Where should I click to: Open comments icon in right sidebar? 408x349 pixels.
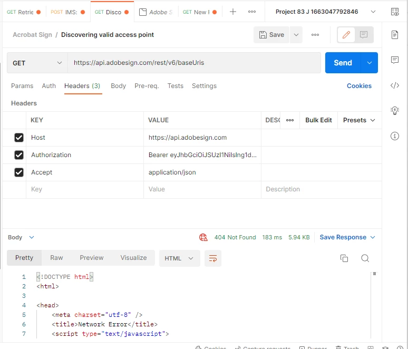[x=395, y=60]
